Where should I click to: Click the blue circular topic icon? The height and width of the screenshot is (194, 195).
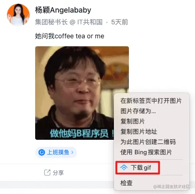pyautogui.click(x=42, y=152)
